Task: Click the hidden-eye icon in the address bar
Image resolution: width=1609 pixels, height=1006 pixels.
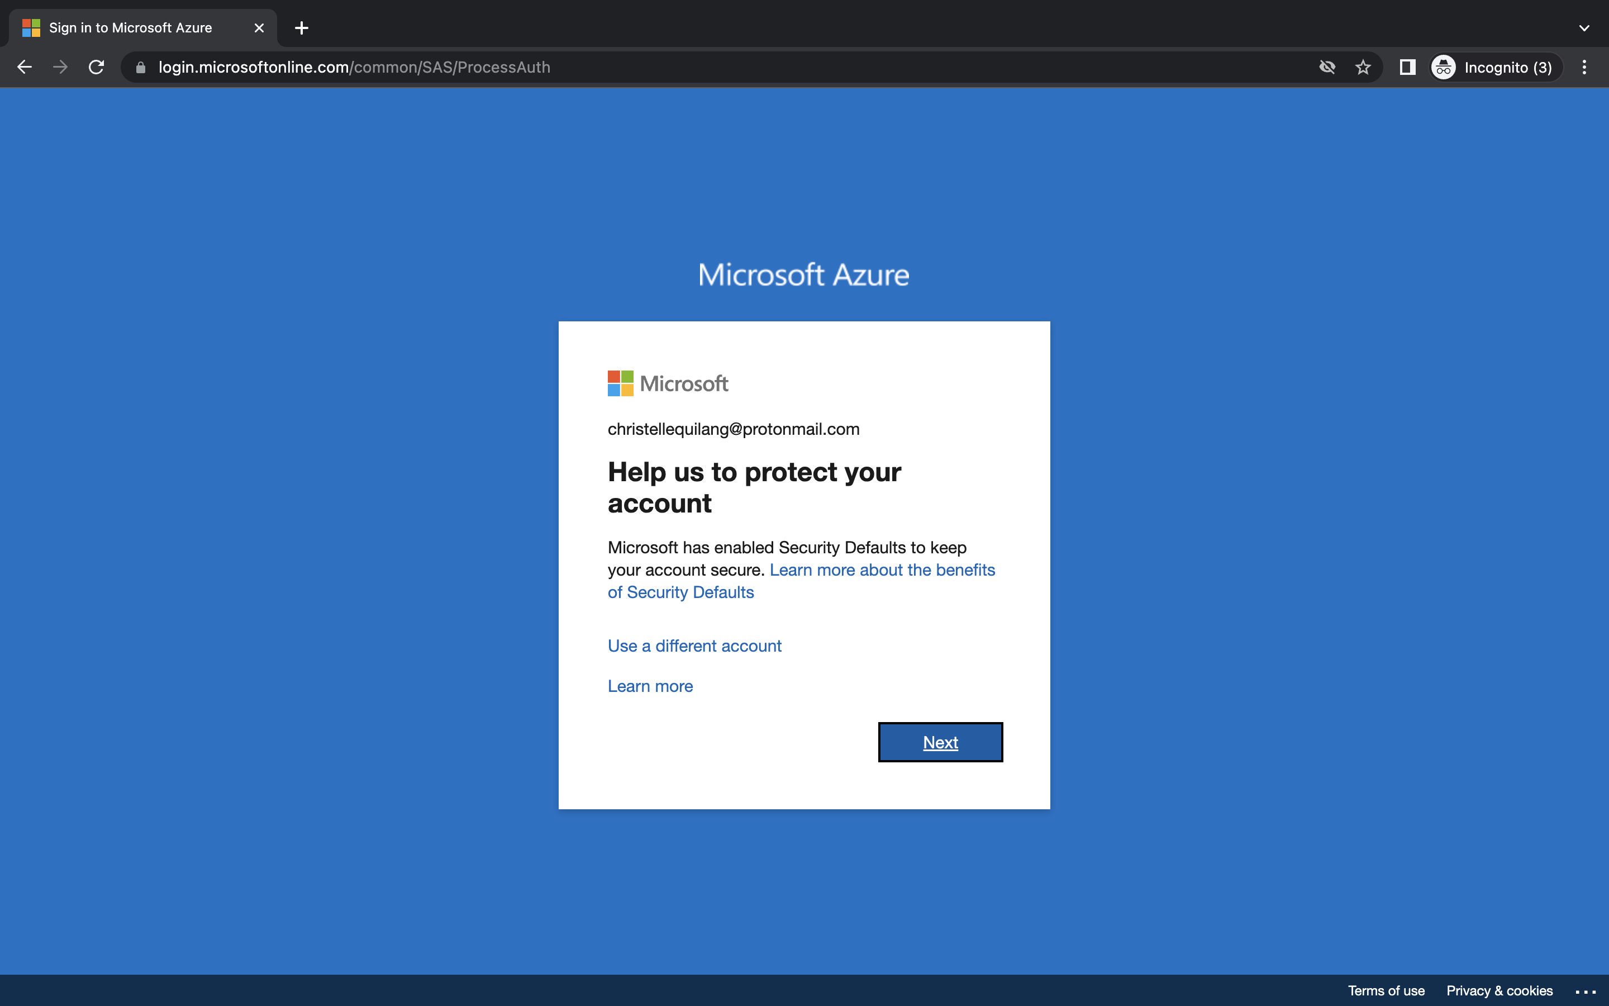Action: 1327,67
